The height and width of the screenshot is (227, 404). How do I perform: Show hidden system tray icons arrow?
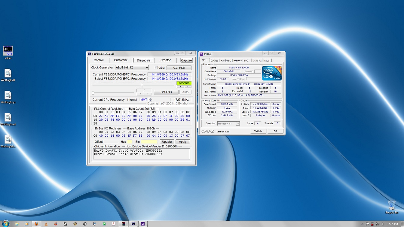[363, 224]
